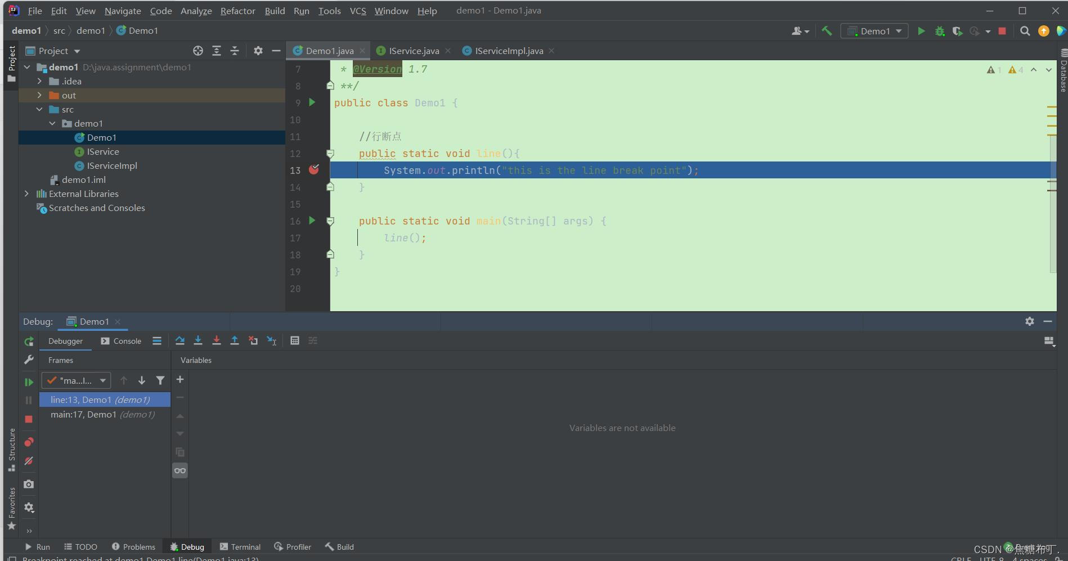
Task: Hide the Project tool window
Action: tap(276, 51)
